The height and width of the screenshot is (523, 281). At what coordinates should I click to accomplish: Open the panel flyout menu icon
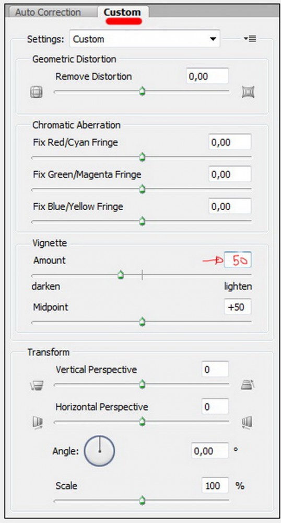tap(250, 39)
